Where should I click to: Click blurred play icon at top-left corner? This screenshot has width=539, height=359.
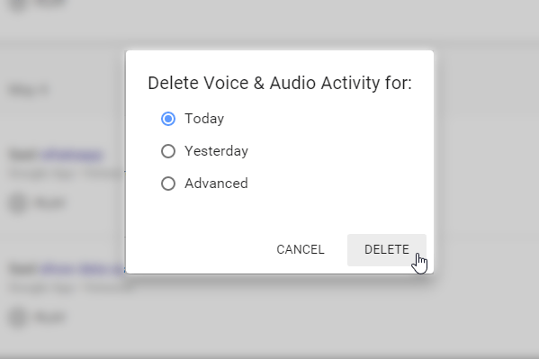click(18, 4)
